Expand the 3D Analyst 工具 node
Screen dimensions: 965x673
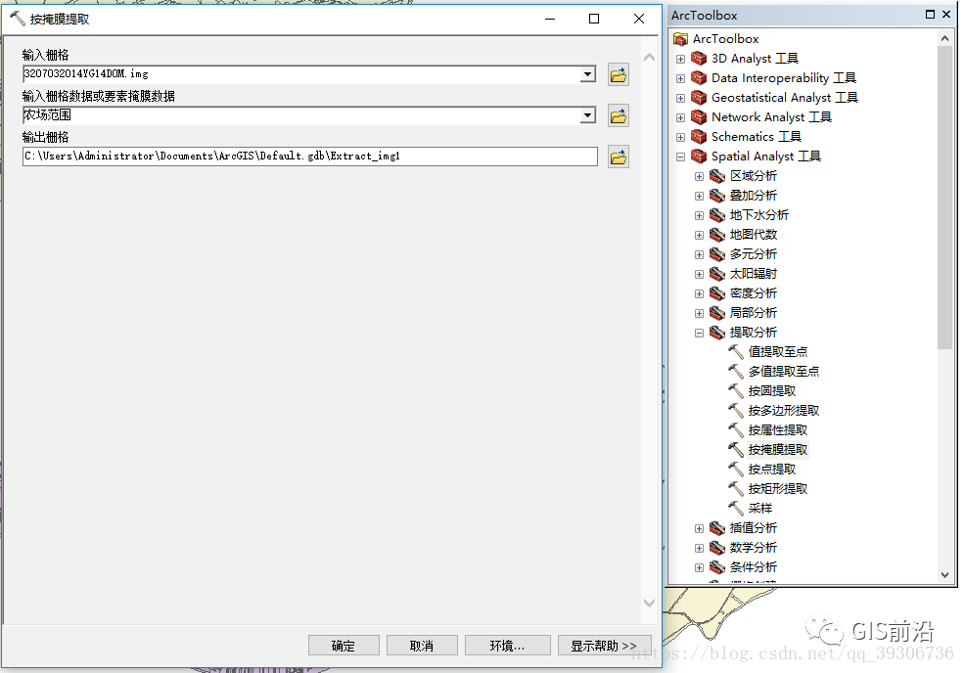[680, 59]
